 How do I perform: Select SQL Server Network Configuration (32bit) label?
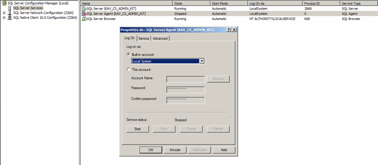tap(43, 13)
